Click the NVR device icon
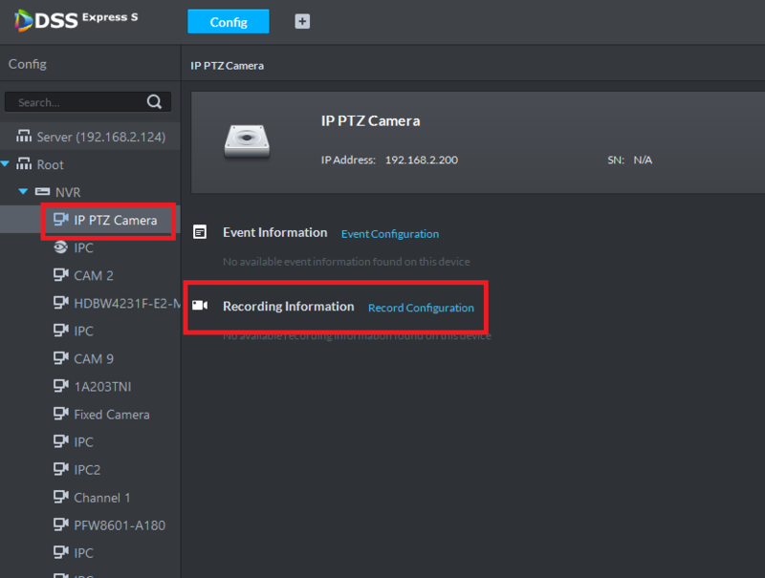Image resolution: width=765 pixels, height=578 pixels. (42, 191)
